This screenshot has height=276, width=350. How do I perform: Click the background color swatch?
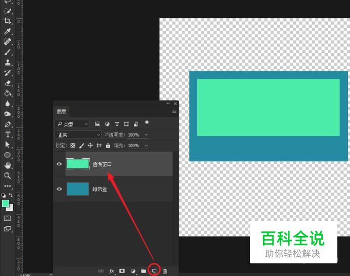(11, 208)
